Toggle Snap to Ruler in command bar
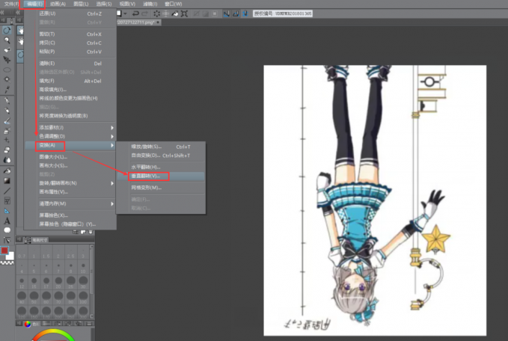The height and width of the screenshot is (341, 508). click(226, 13)
